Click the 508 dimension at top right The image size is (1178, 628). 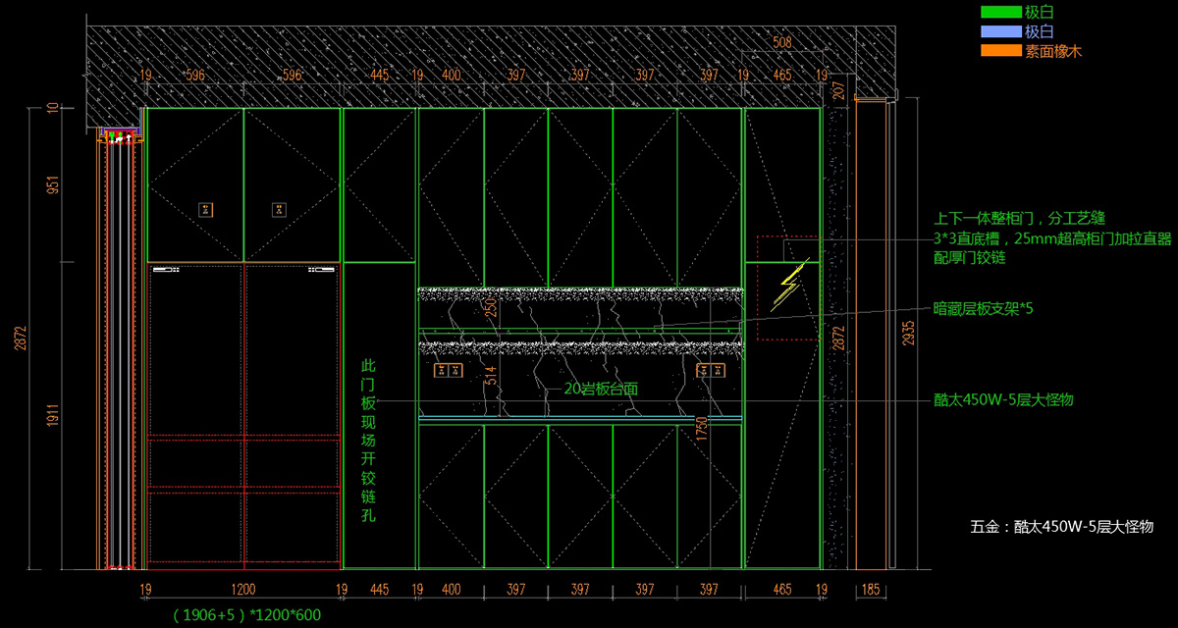[782, 42]
